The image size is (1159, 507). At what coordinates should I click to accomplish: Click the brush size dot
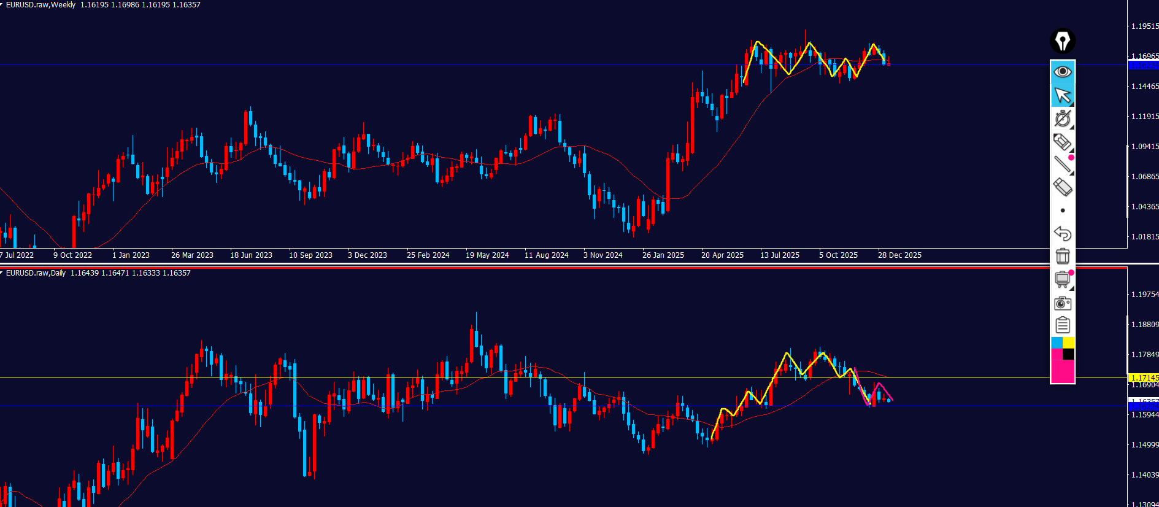(x=1062, y=211)
